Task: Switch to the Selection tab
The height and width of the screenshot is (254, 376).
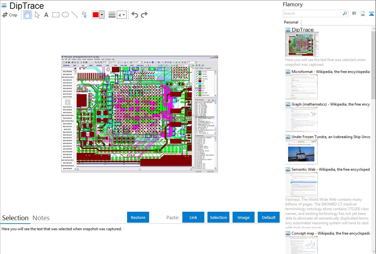Action: pyautogui.click(x=15, y=218)
